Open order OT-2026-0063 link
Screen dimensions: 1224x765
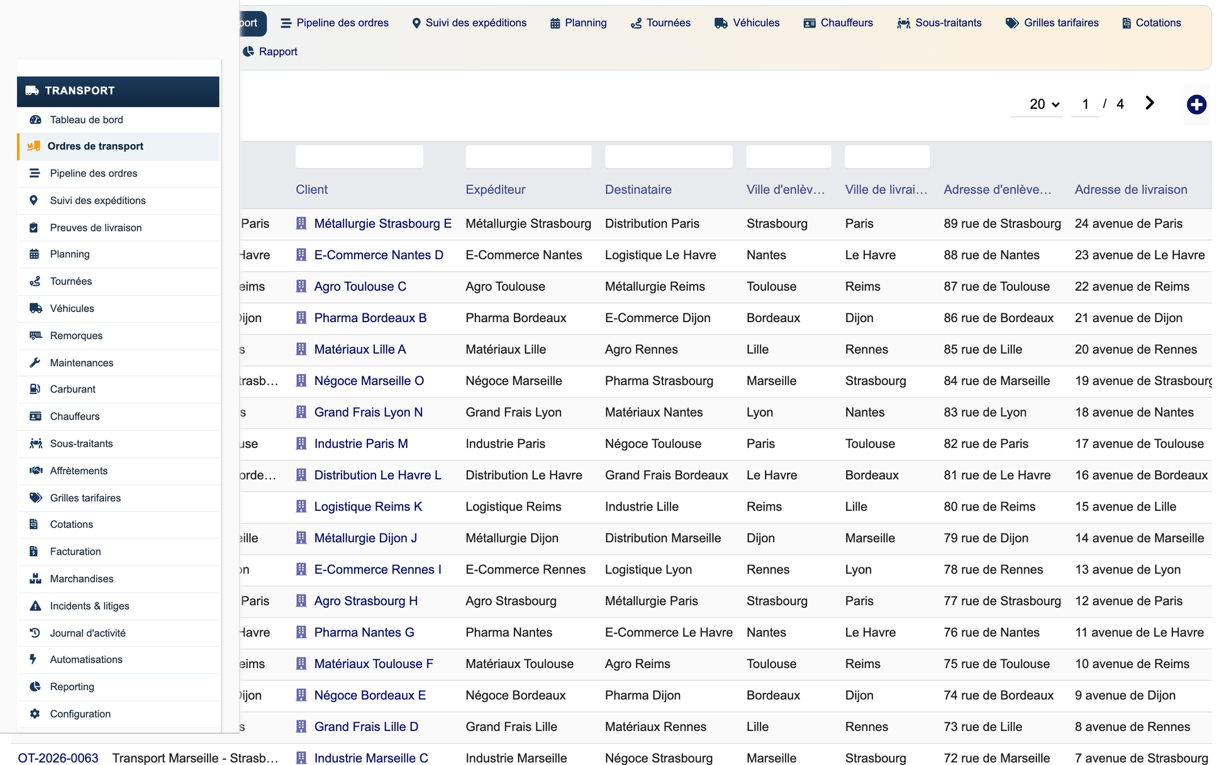pyautogui.click(x=58, y=758)
